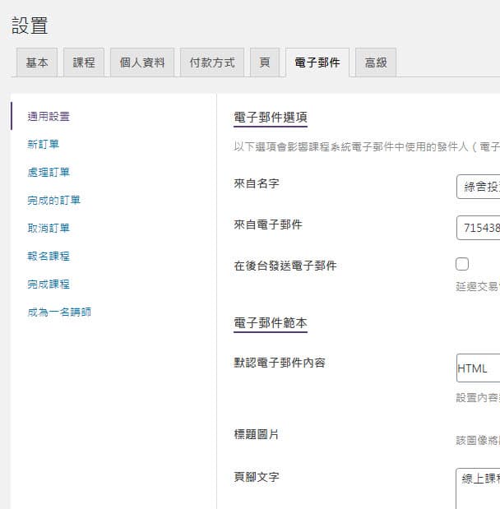Go to the 個人資料 tab
The width and height of the screenshot is (500, 509).
tap(142, 62)
